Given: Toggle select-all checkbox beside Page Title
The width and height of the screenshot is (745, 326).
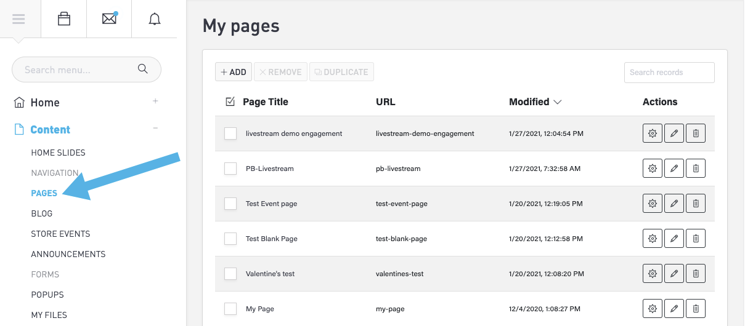Looking at the screenshot, I should click(x=230, y=102).
